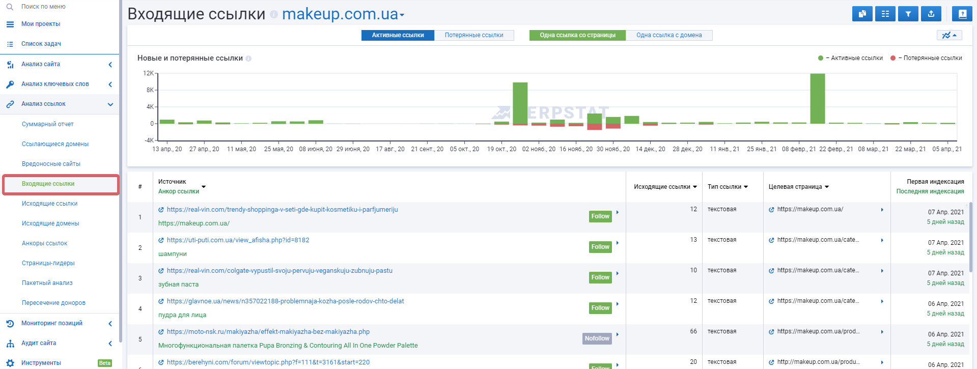Click info icon beside Новые и потерянные ссылки
Image resolution: width=977 pixels, height=369 pixels.
click(248, 59)
